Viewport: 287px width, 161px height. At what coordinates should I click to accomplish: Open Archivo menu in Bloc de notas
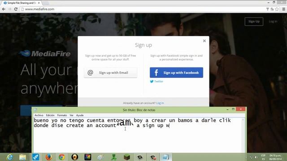[39, 115]
